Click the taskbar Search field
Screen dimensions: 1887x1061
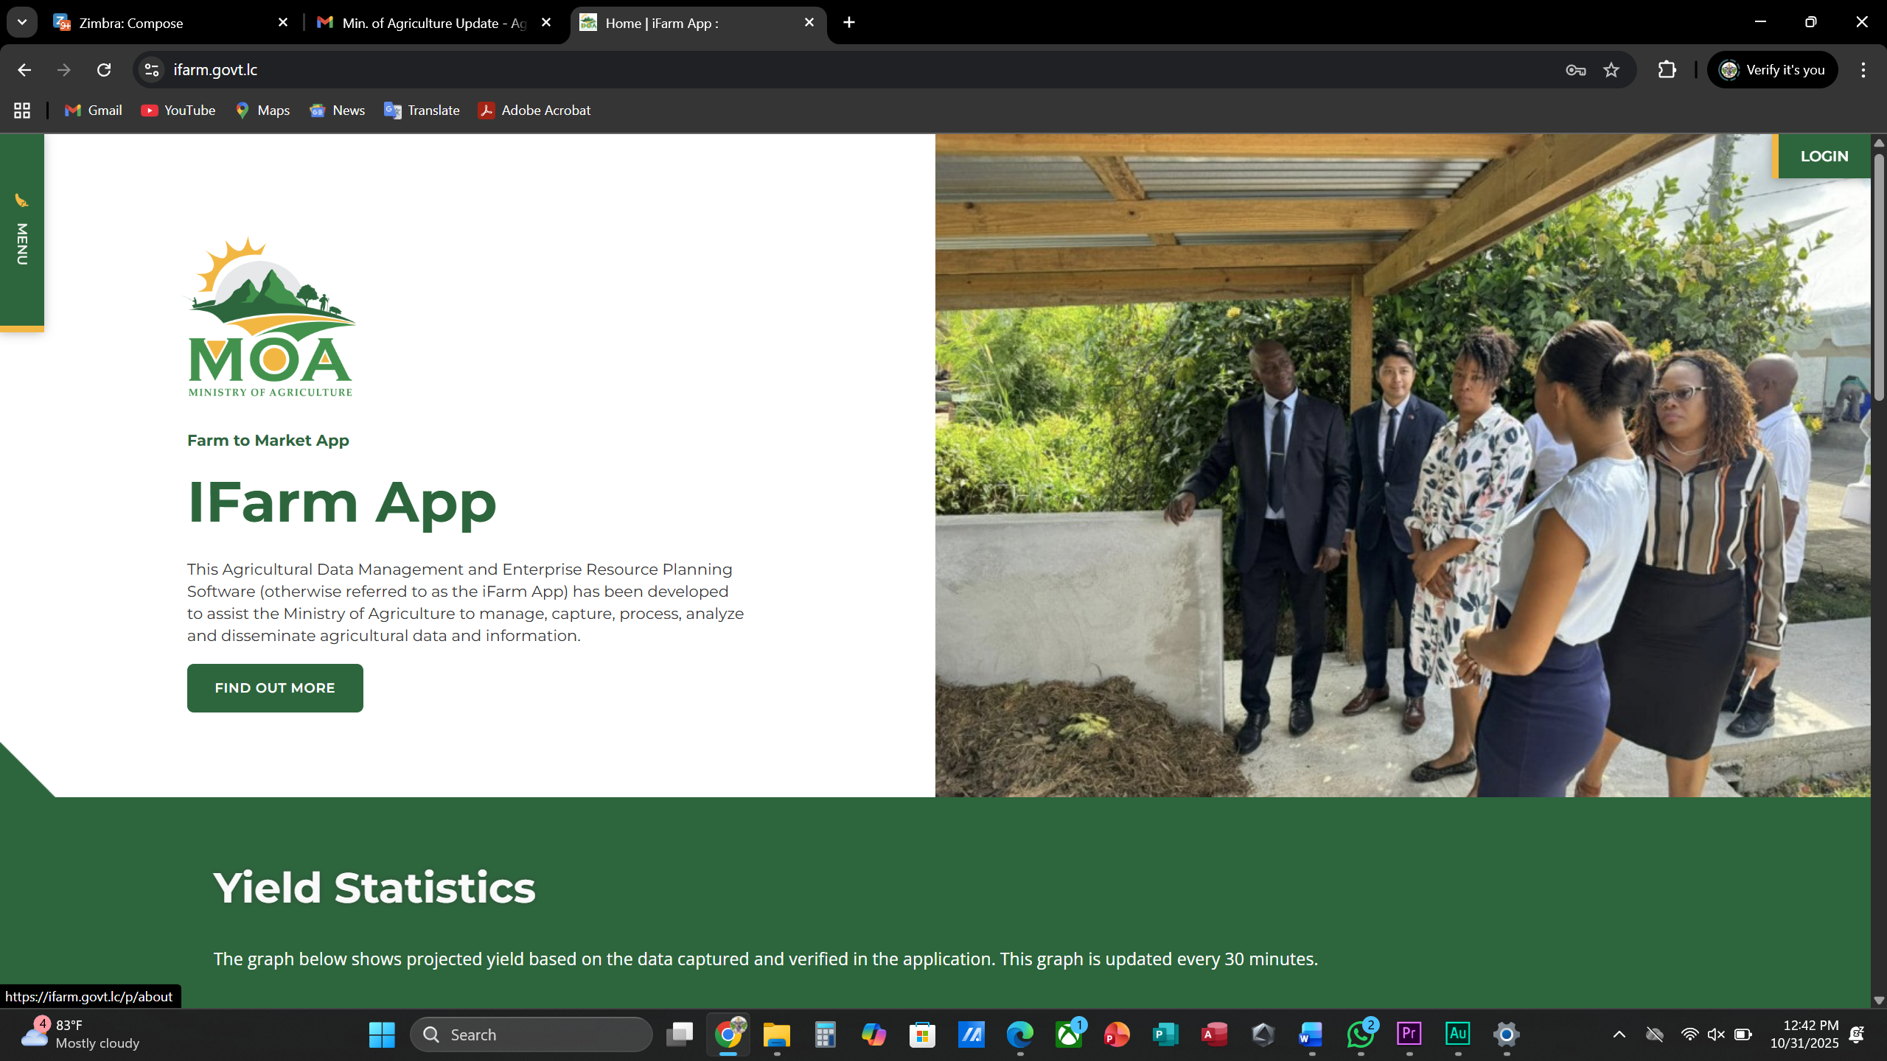531,1034
